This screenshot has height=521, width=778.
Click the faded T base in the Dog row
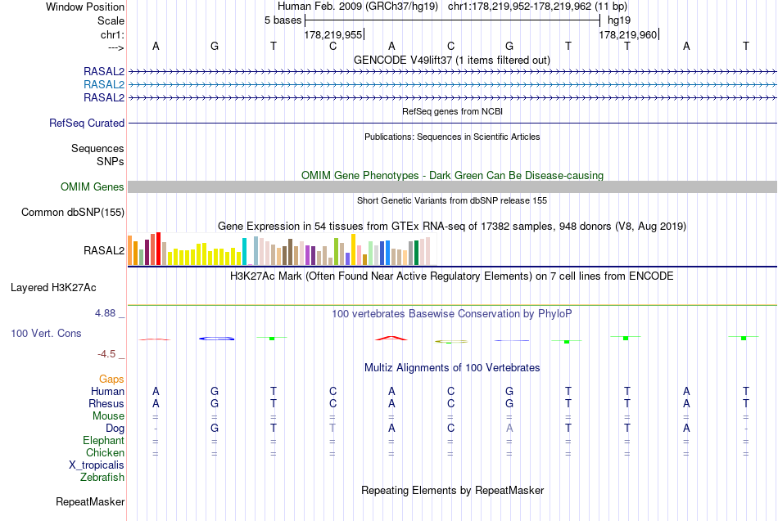pyautogui.click(x=332, y=429)
